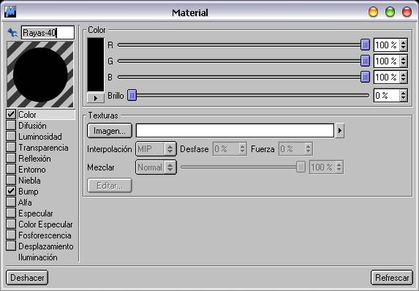Enable the Entorno channel checkbox

click(11, 169)
